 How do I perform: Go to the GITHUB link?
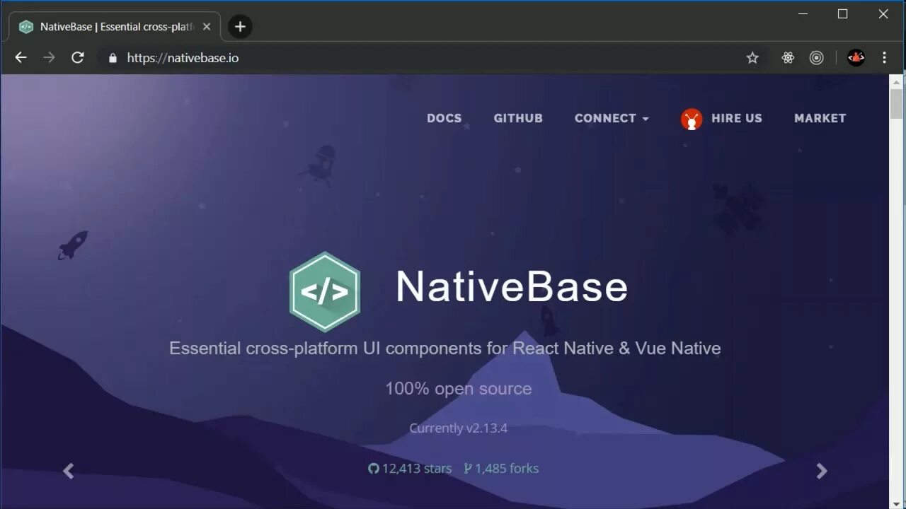[518, 118]
